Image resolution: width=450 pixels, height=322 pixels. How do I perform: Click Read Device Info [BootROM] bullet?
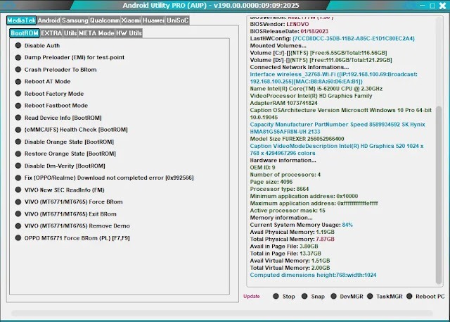[18, 118]
